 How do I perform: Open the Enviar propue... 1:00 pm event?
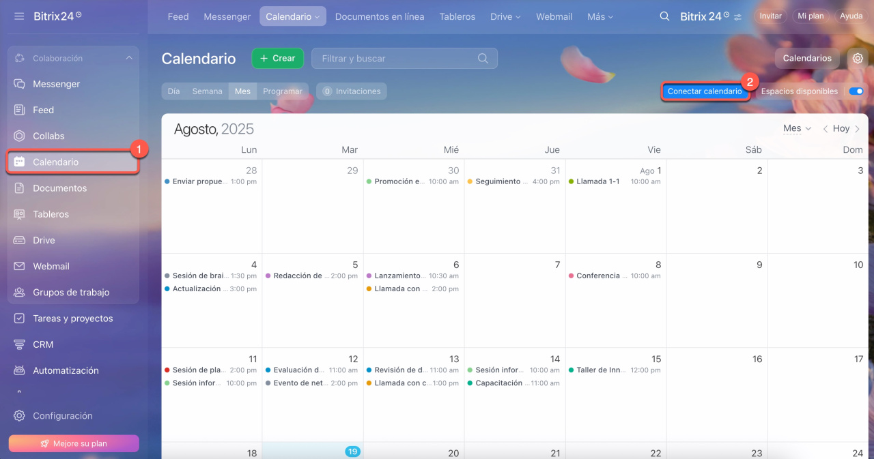pyautogui.click(x=211, y=182)
